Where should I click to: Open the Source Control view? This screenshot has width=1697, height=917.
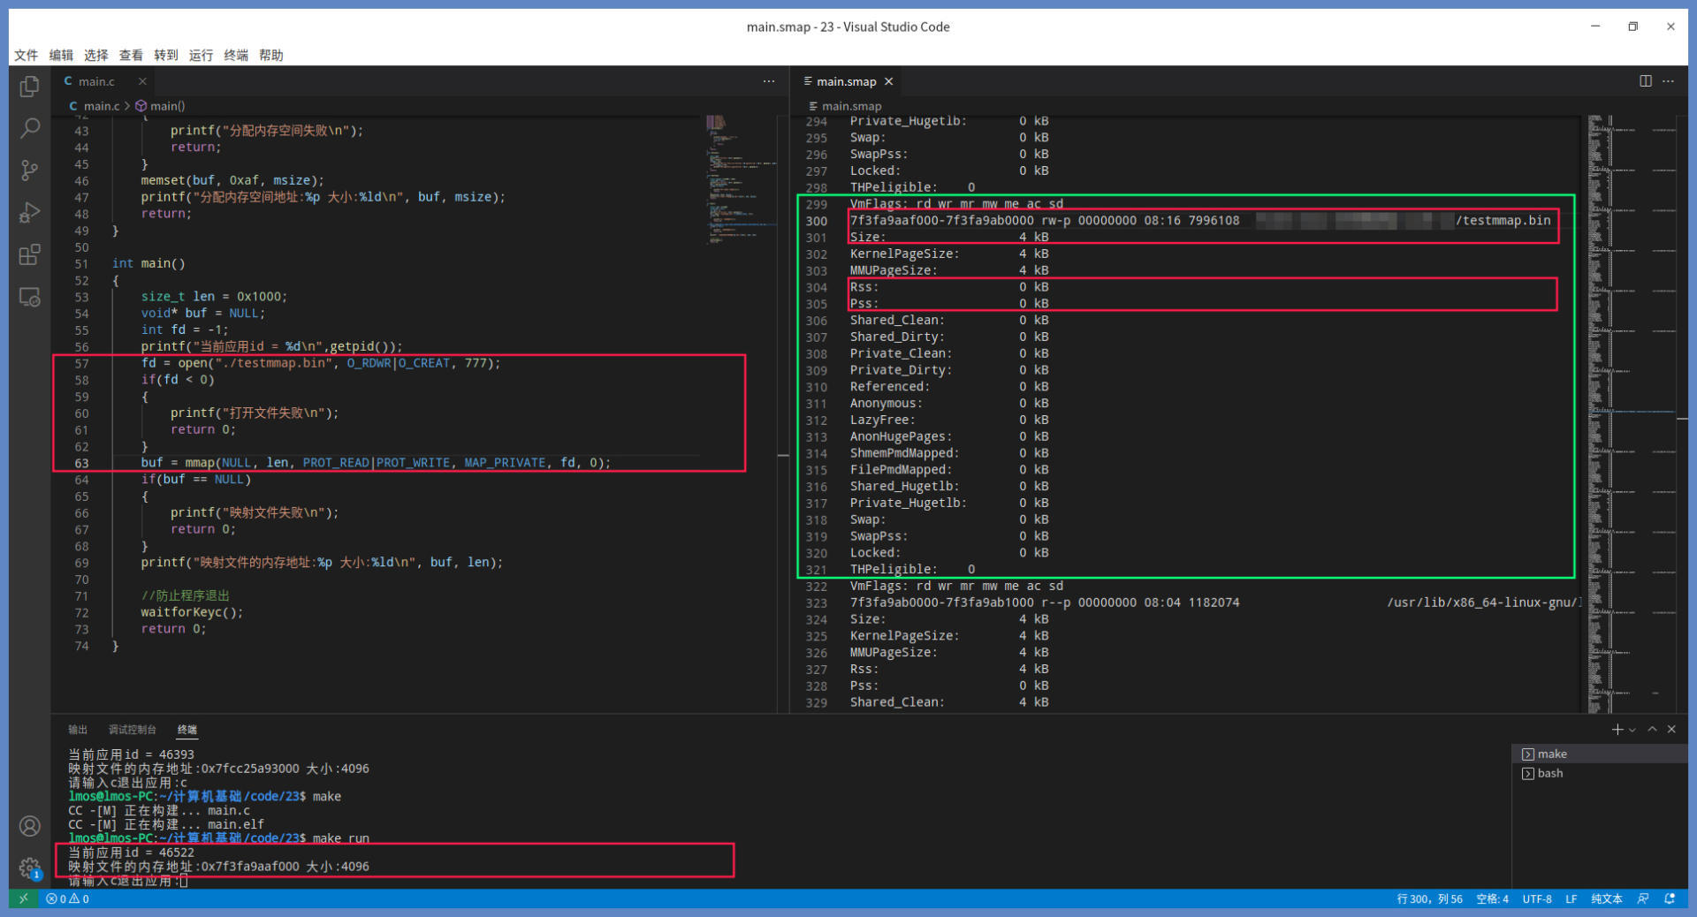tap(30, 171)
